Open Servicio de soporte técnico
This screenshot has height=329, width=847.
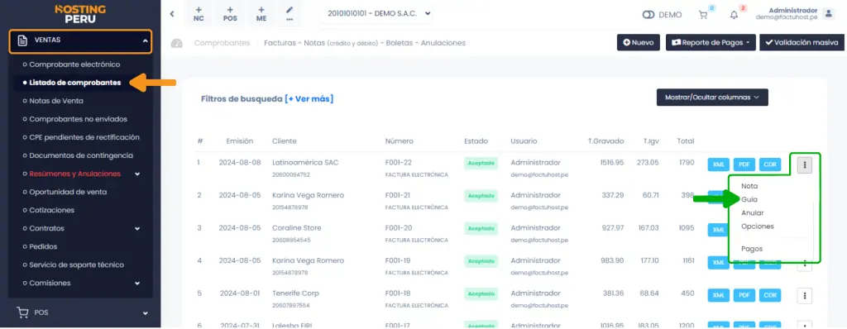point(77,265)
